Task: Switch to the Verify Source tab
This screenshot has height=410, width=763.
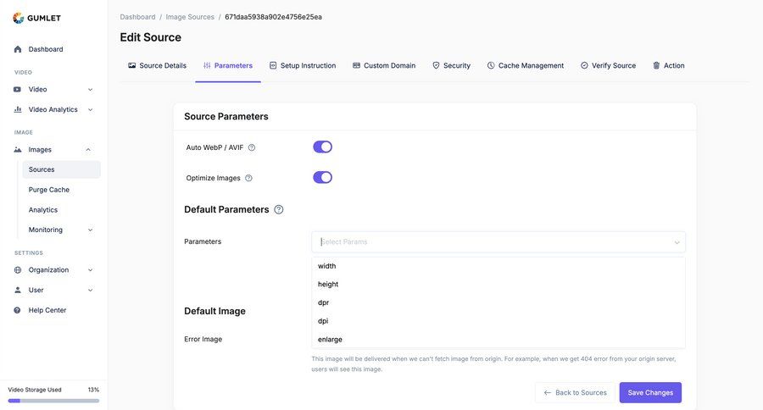Action: (608, 66)
